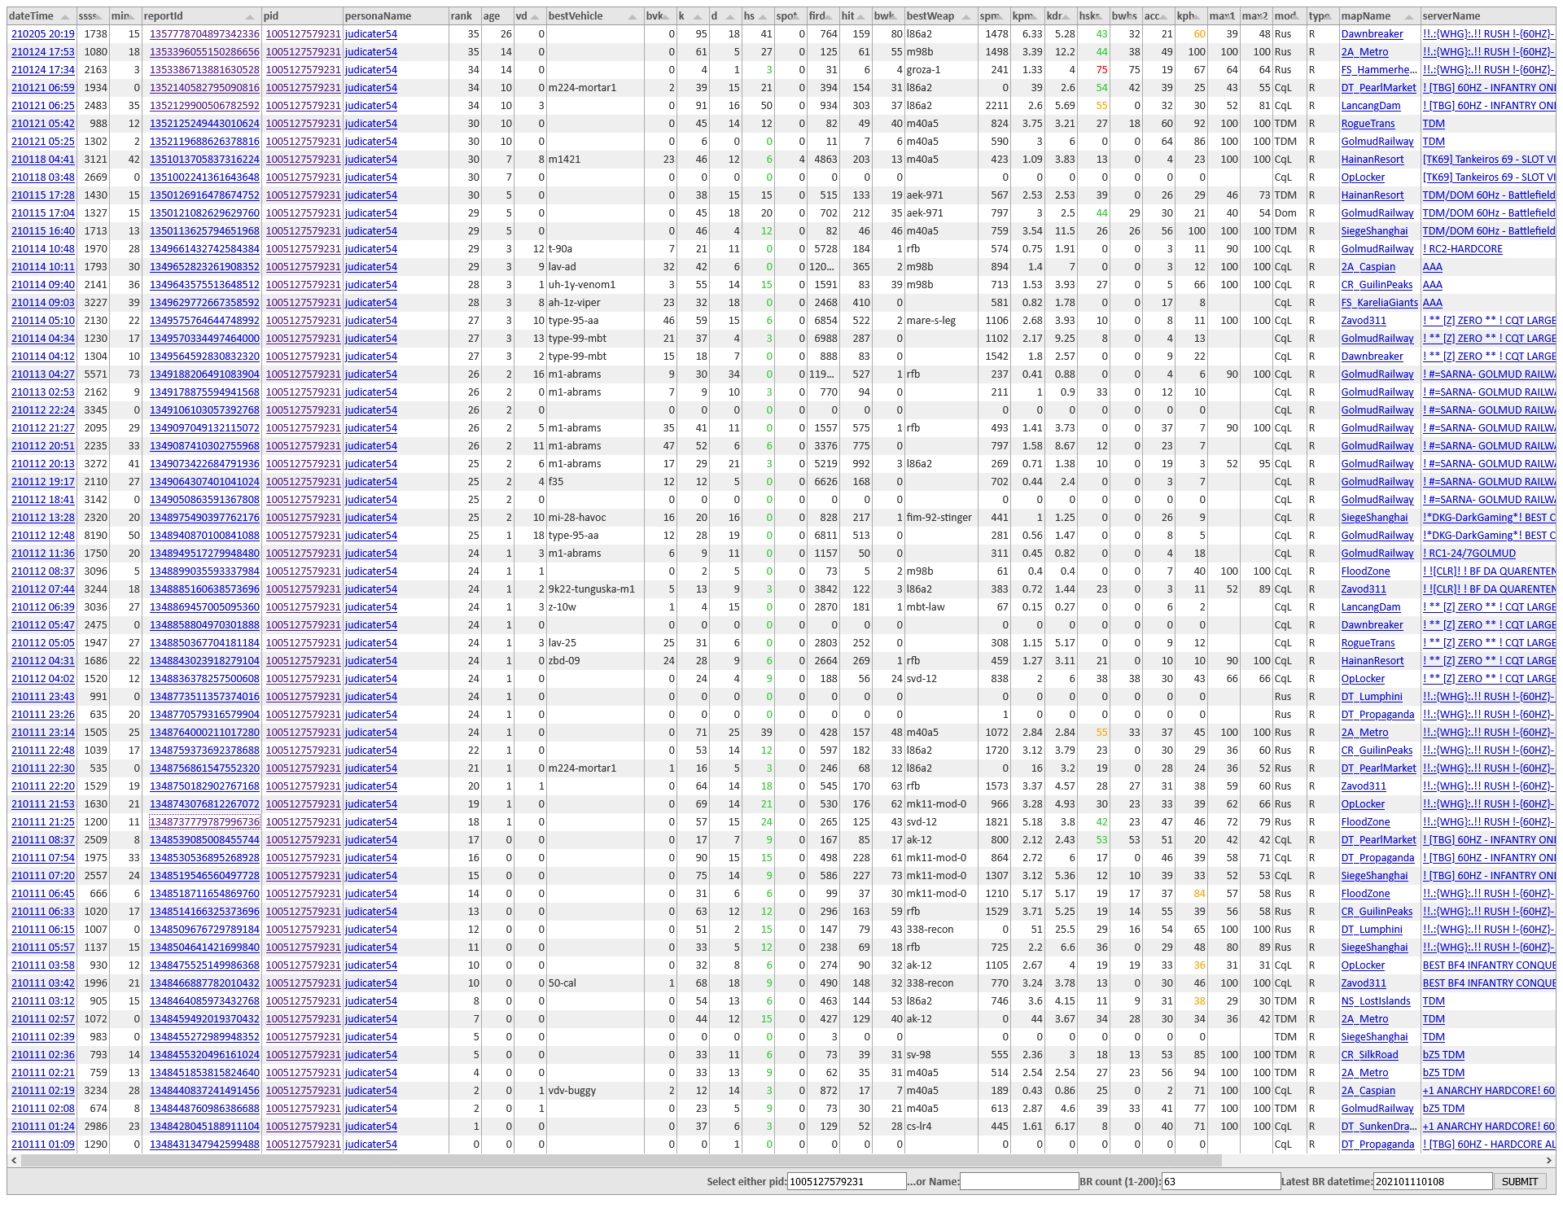Open FloodZone map in 210112 08:37 row
Viewport: 1563px width, 1208px height.
click(1365, 571)
